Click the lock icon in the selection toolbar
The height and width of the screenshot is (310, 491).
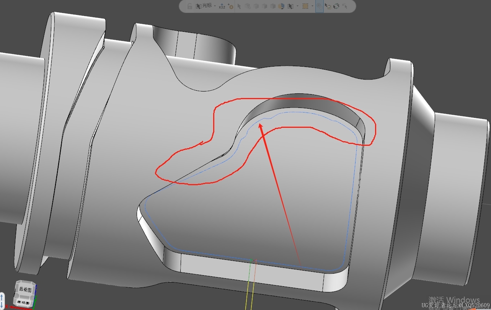point(190,6)
